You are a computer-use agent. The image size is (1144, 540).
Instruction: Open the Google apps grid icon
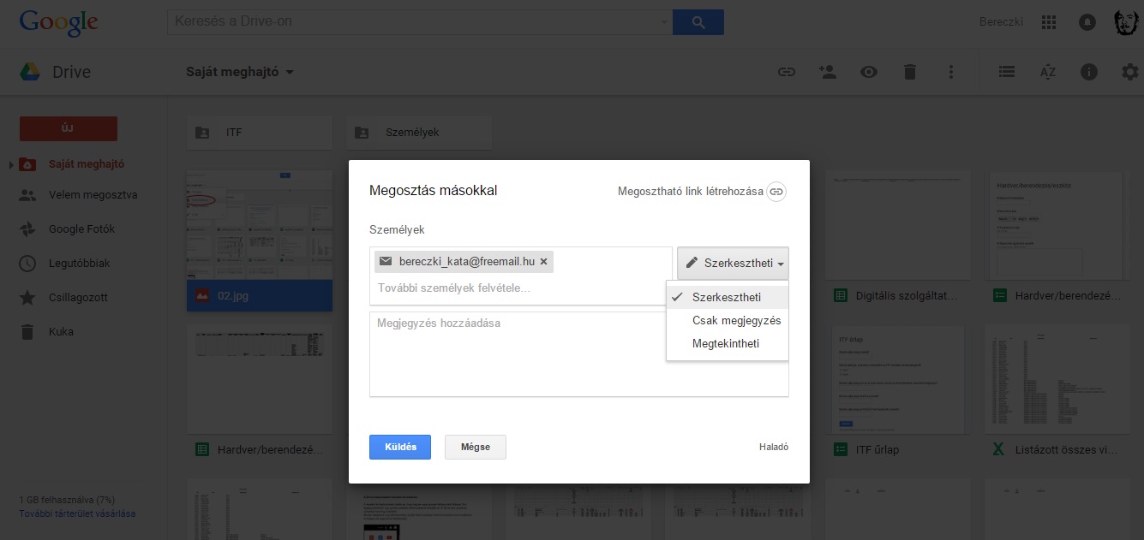tap(1048, 22)
